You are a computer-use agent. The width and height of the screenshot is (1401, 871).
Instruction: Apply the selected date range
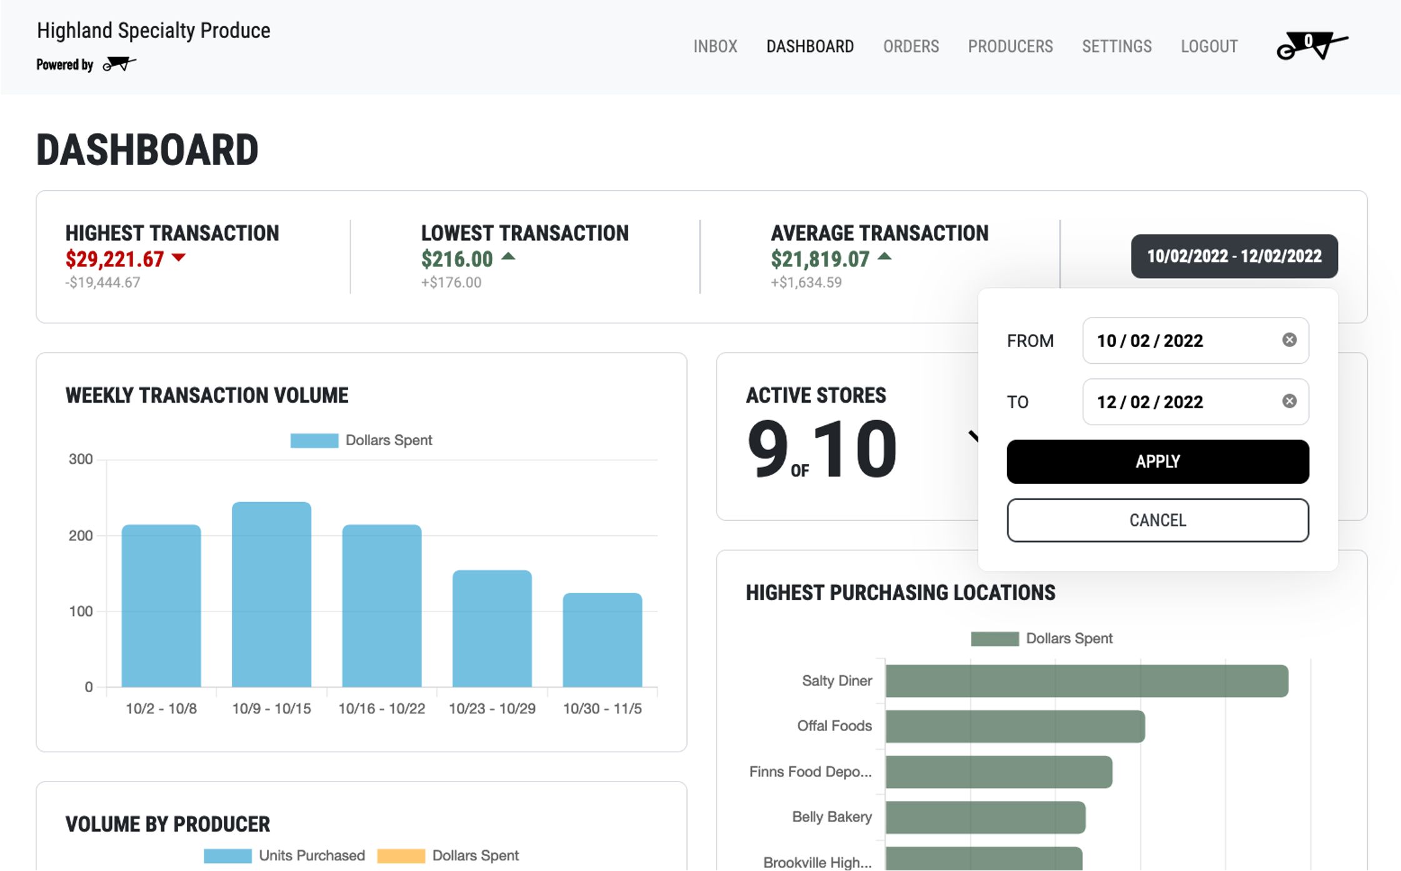pos(1158,461)
